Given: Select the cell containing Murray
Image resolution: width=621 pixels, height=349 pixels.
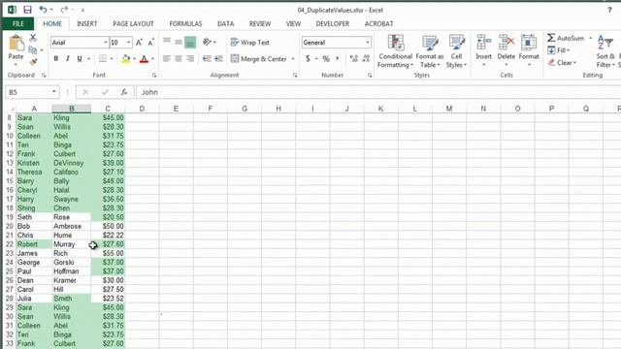Looking at the screenshot, I should pyautogui.click(x=71, y=244).
